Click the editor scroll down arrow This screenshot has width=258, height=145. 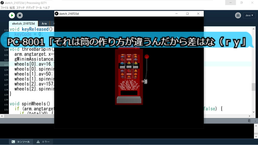point(253,112)
